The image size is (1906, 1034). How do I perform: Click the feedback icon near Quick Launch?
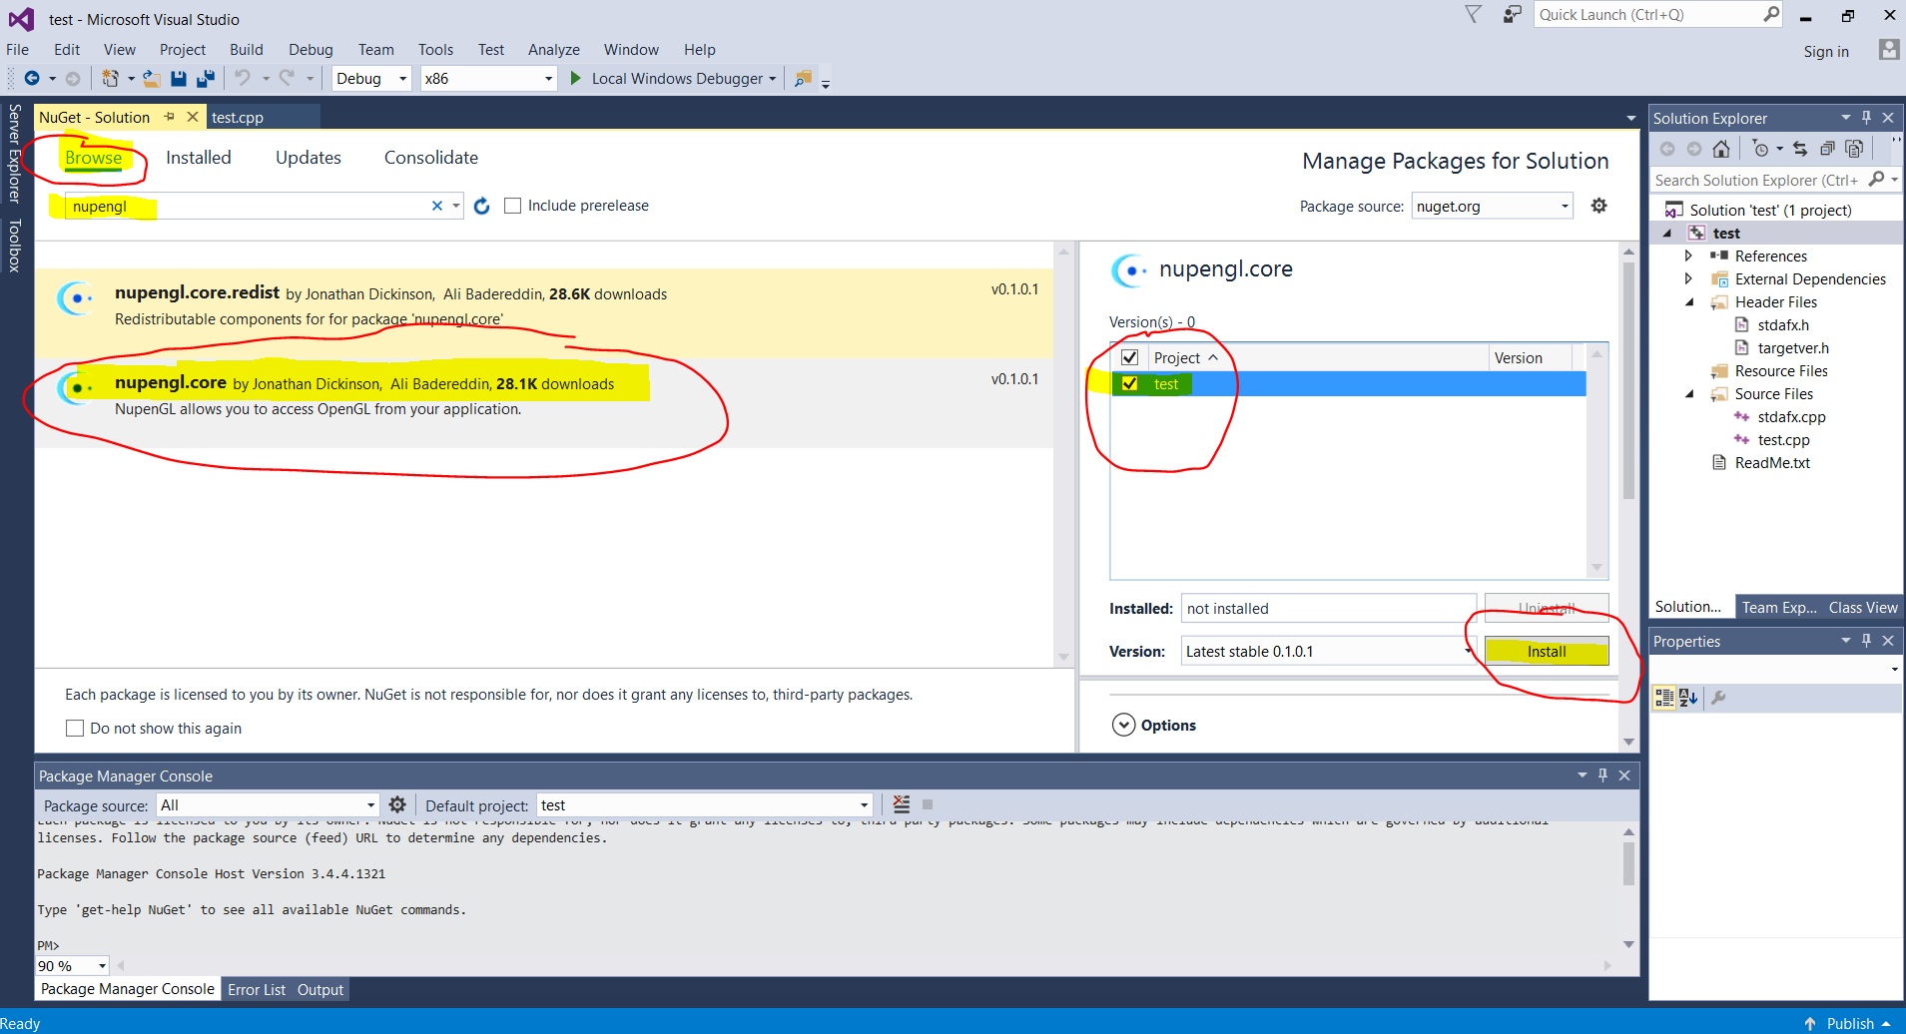[1513, 15]
